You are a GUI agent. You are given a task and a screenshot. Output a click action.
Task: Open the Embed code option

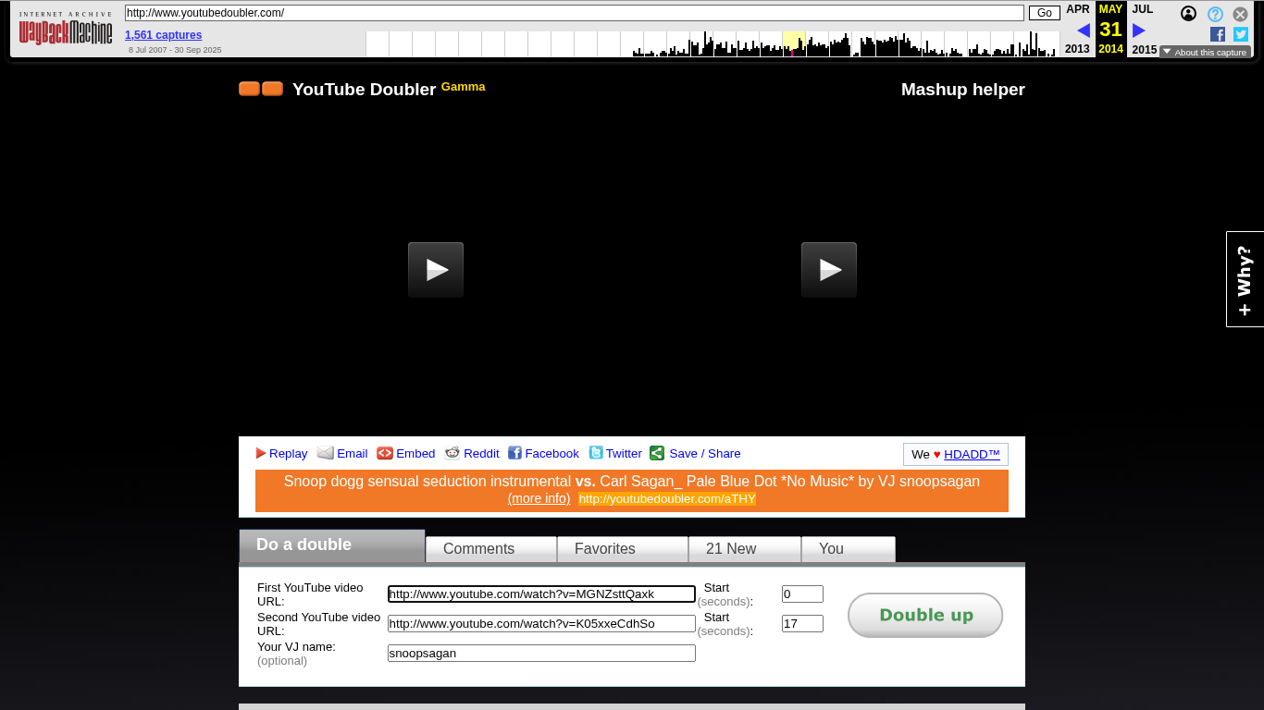pos(405,453)
